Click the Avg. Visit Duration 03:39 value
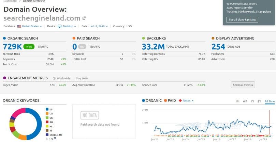The image size is (276, 144). pos(120,85)
